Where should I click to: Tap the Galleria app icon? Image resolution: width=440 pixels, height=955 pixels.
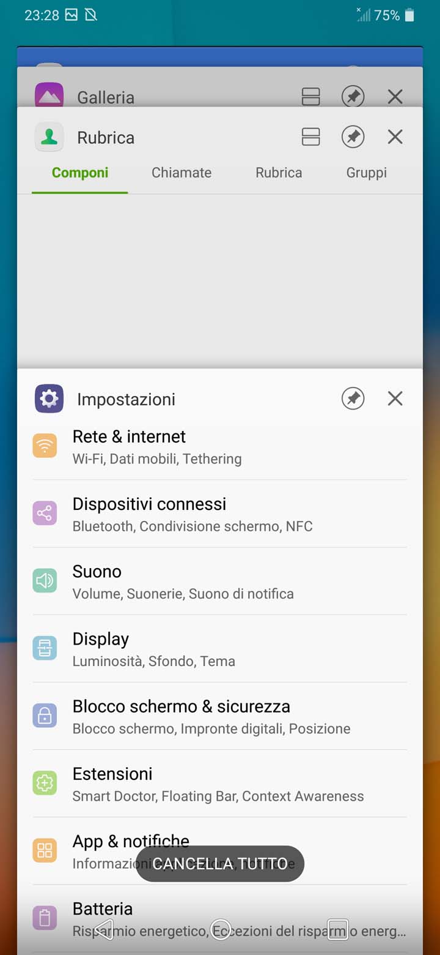pyautogui.click(x=50, y=95)
